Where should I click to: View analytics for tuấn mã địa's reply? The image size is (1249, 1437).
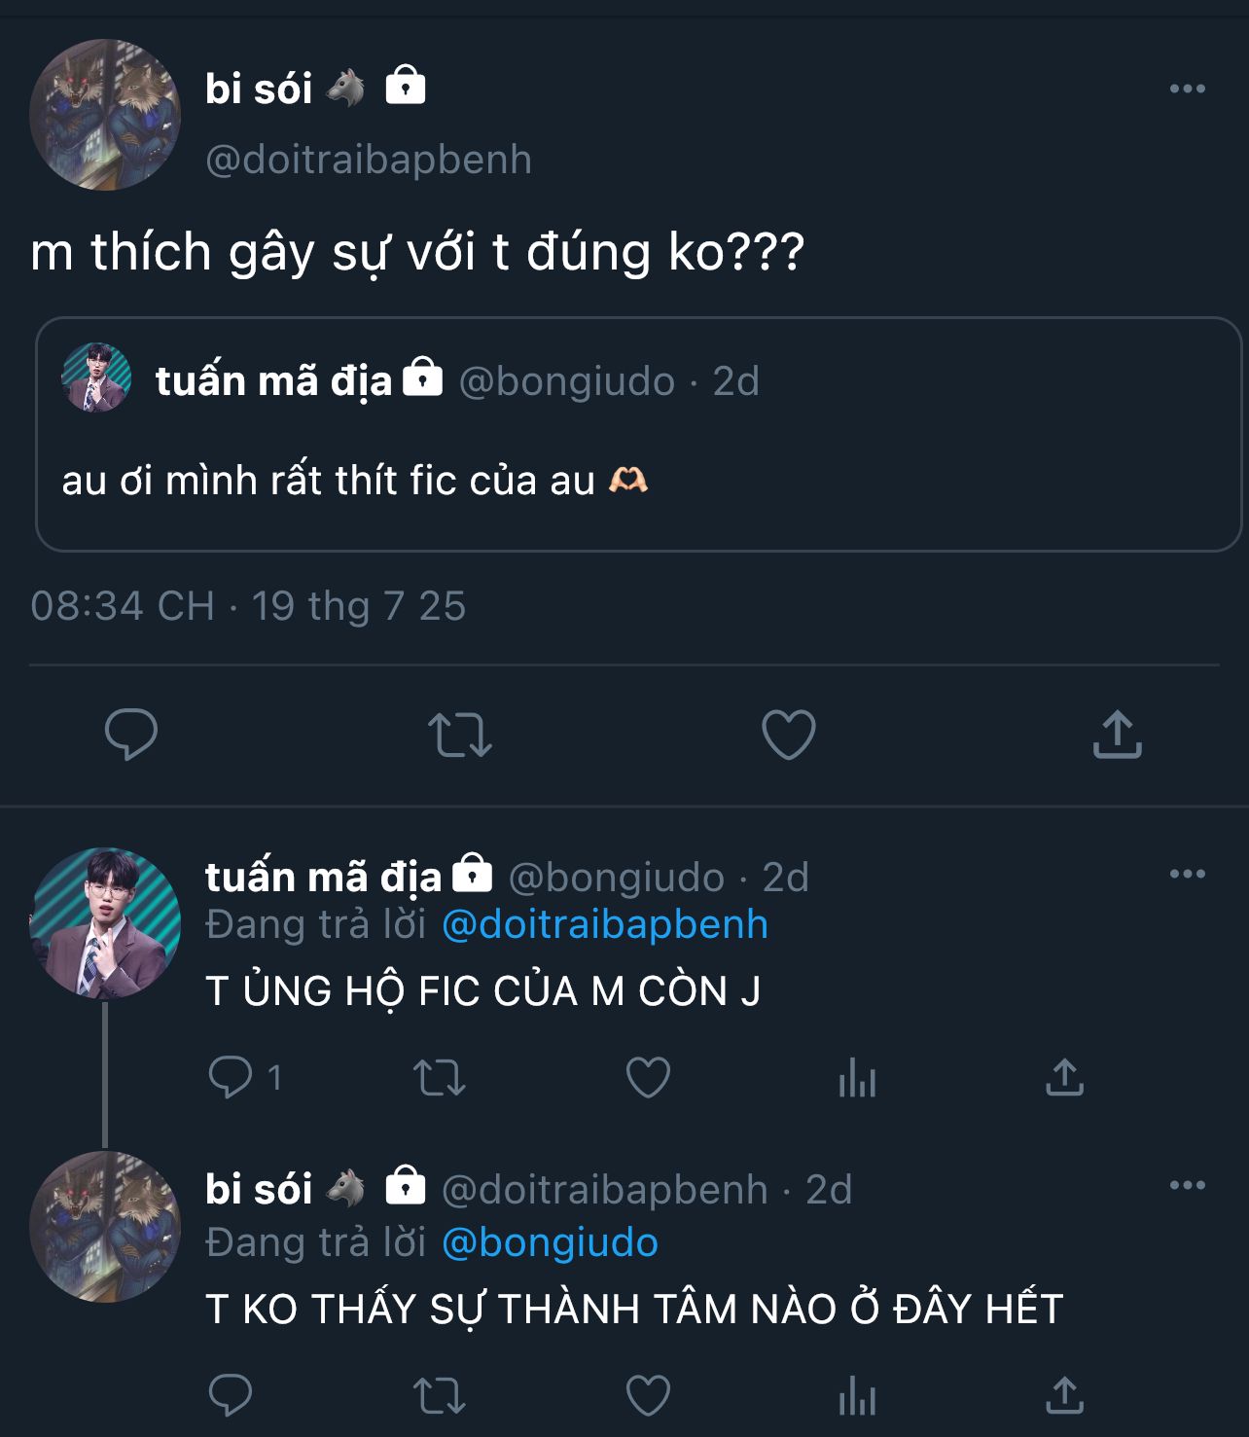(x=857, y=1078)
